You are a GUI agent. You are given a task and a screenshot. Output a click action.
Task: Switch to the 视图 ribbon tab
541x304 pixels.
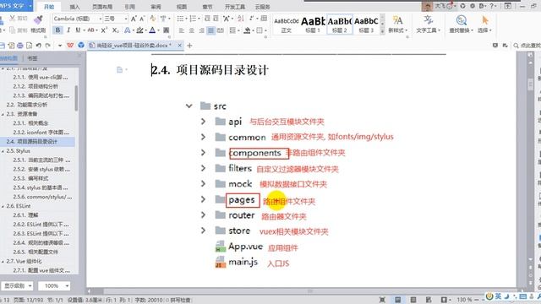pos(182,7)
